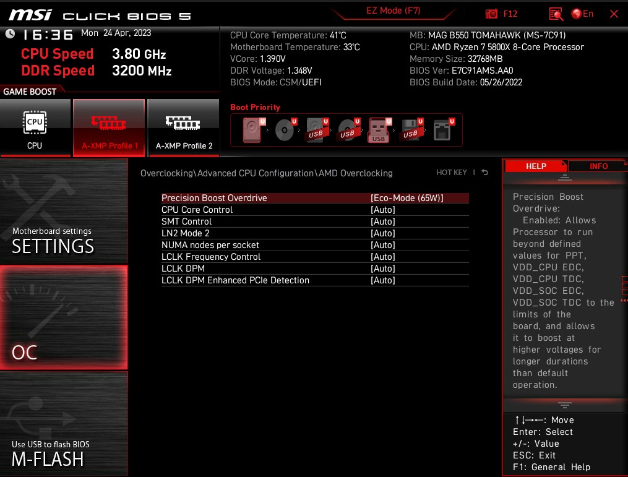Switch to the HELP tab
Screen dimensions: 628x477
click(x=536, y=166)
